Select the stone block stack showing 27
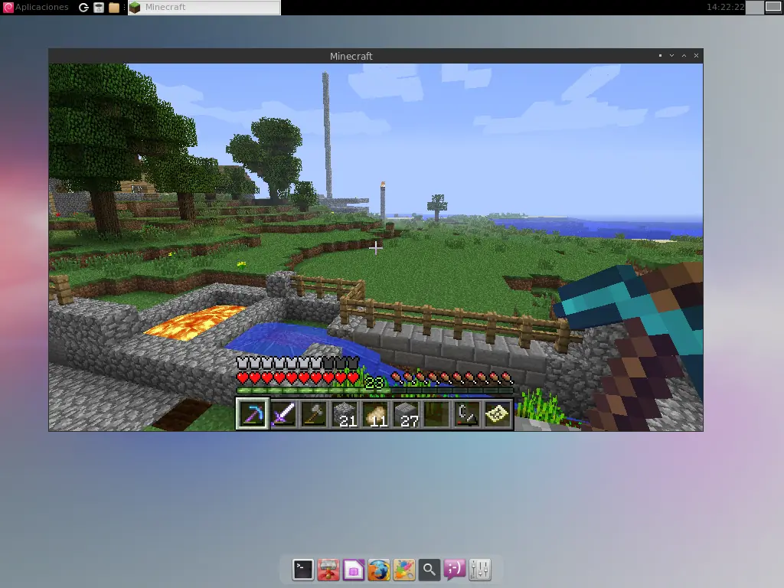 click(x=406, y=414)
